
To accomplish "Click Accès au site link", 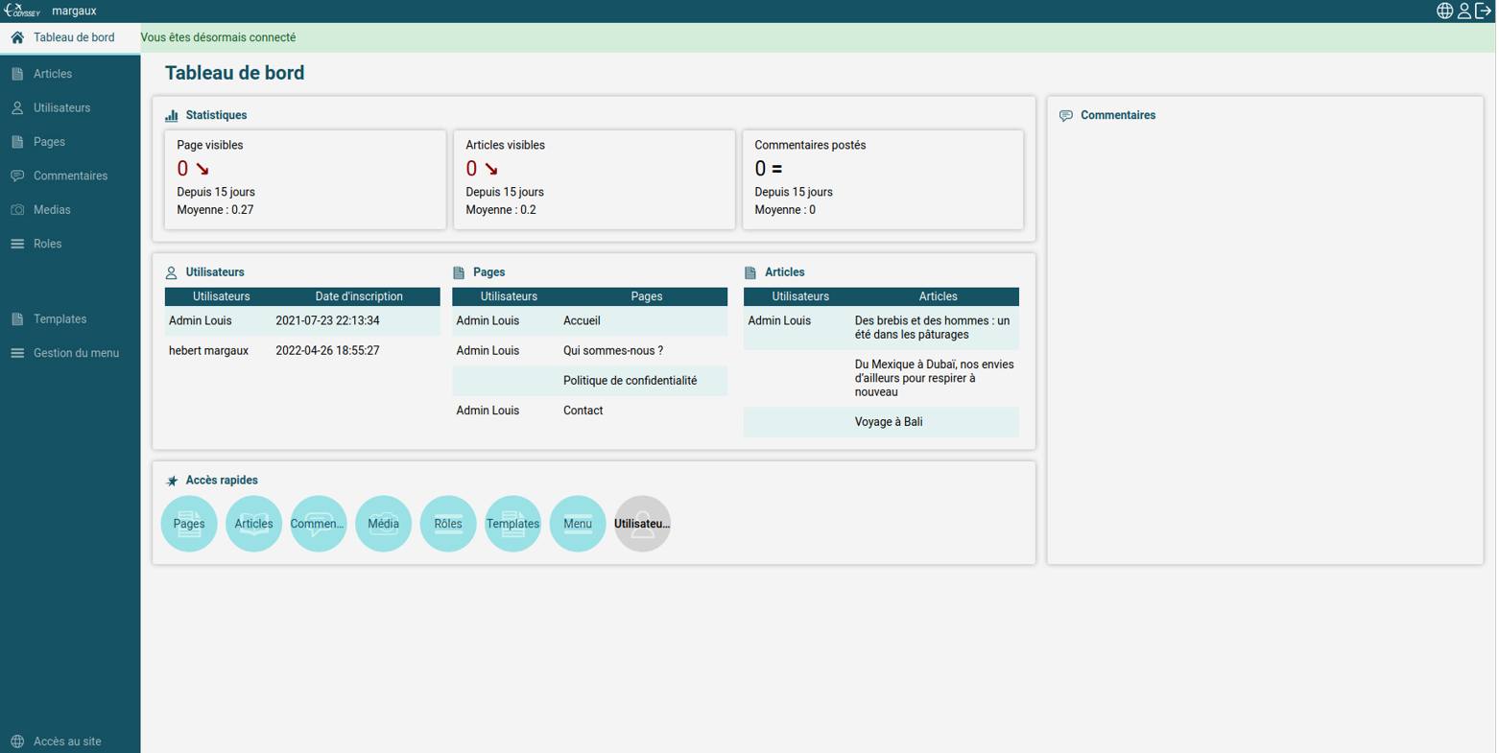I will 66,741.
